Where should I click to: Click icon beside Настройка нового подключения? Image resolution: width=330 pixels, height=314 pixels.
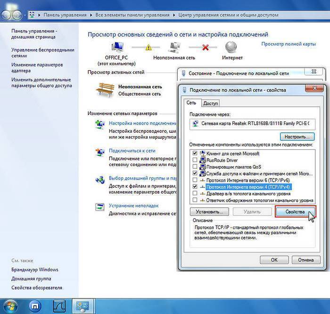[x=100, y=124]
